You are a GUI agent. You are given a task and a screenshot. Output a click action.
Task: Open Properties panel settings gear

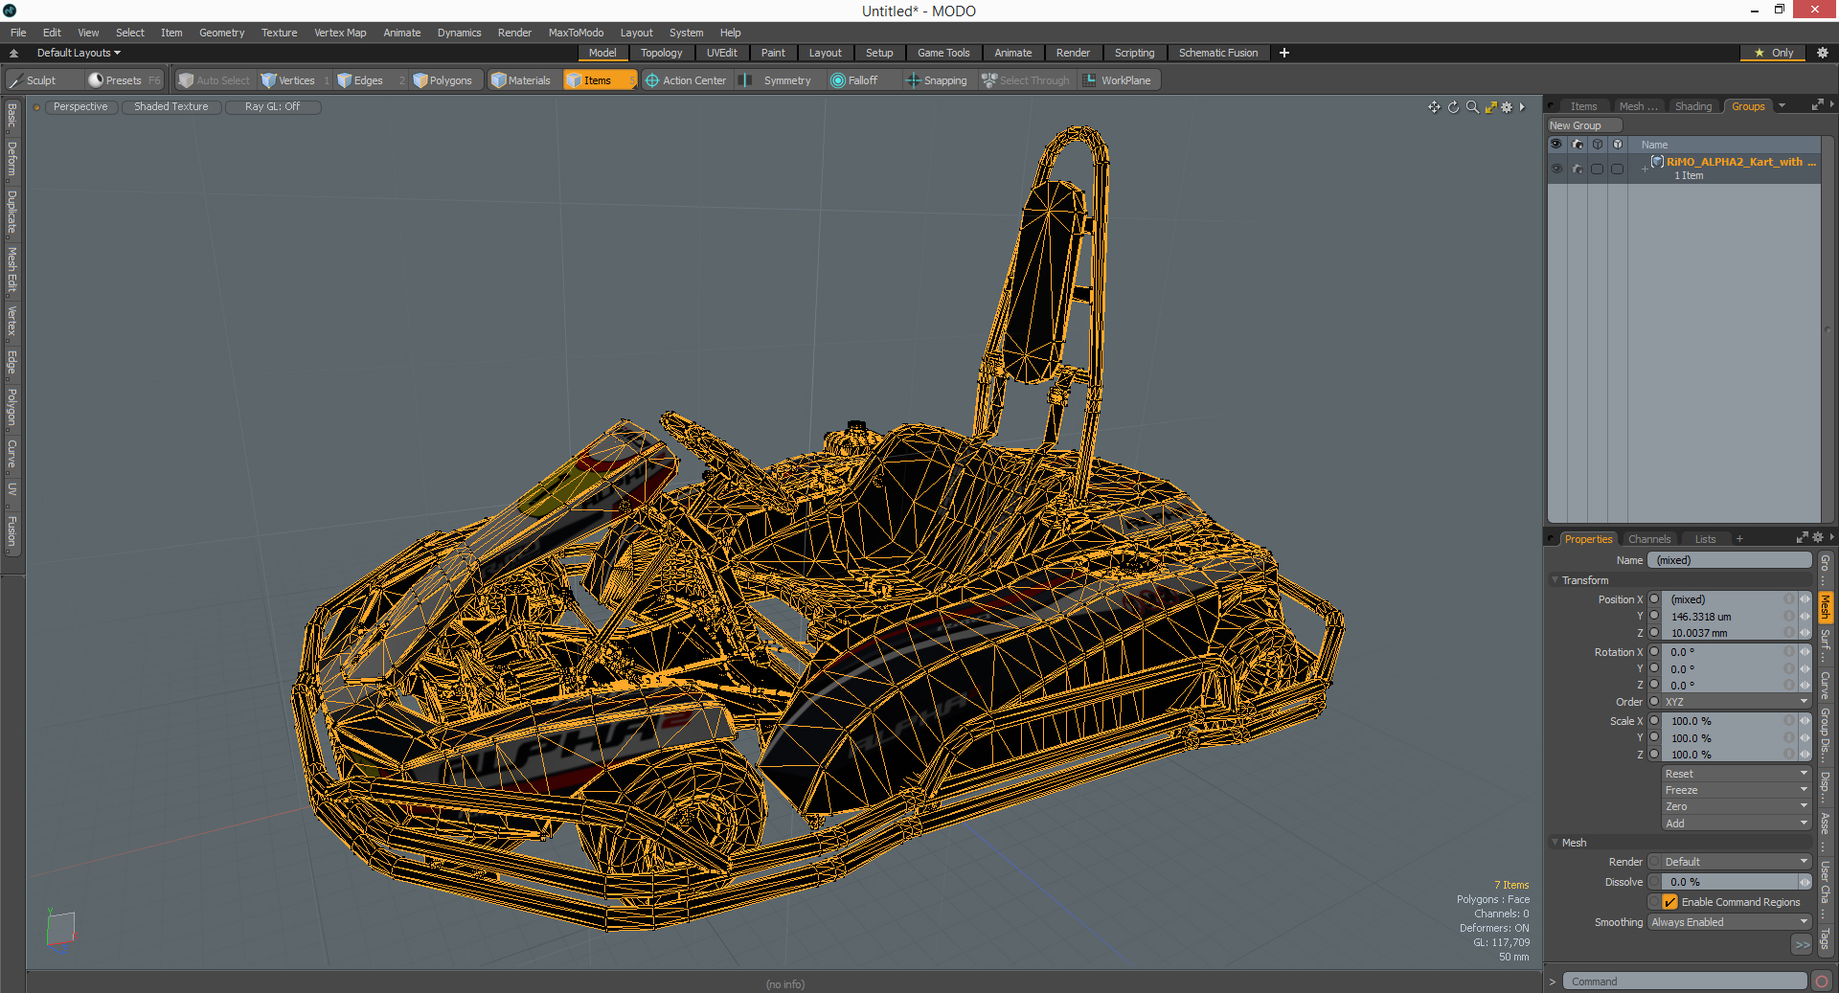[x=1818, y=538]
